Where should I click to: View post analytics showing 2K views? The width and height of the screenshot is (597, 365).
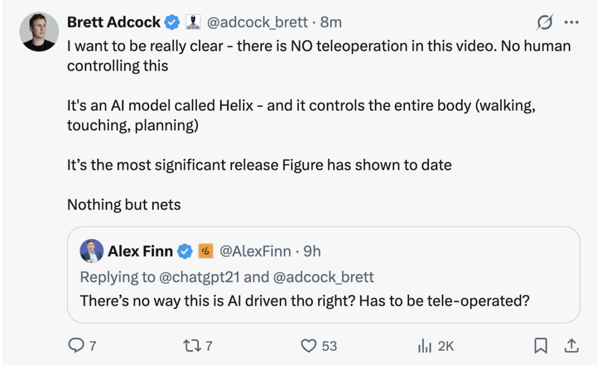tap(425, 346)
